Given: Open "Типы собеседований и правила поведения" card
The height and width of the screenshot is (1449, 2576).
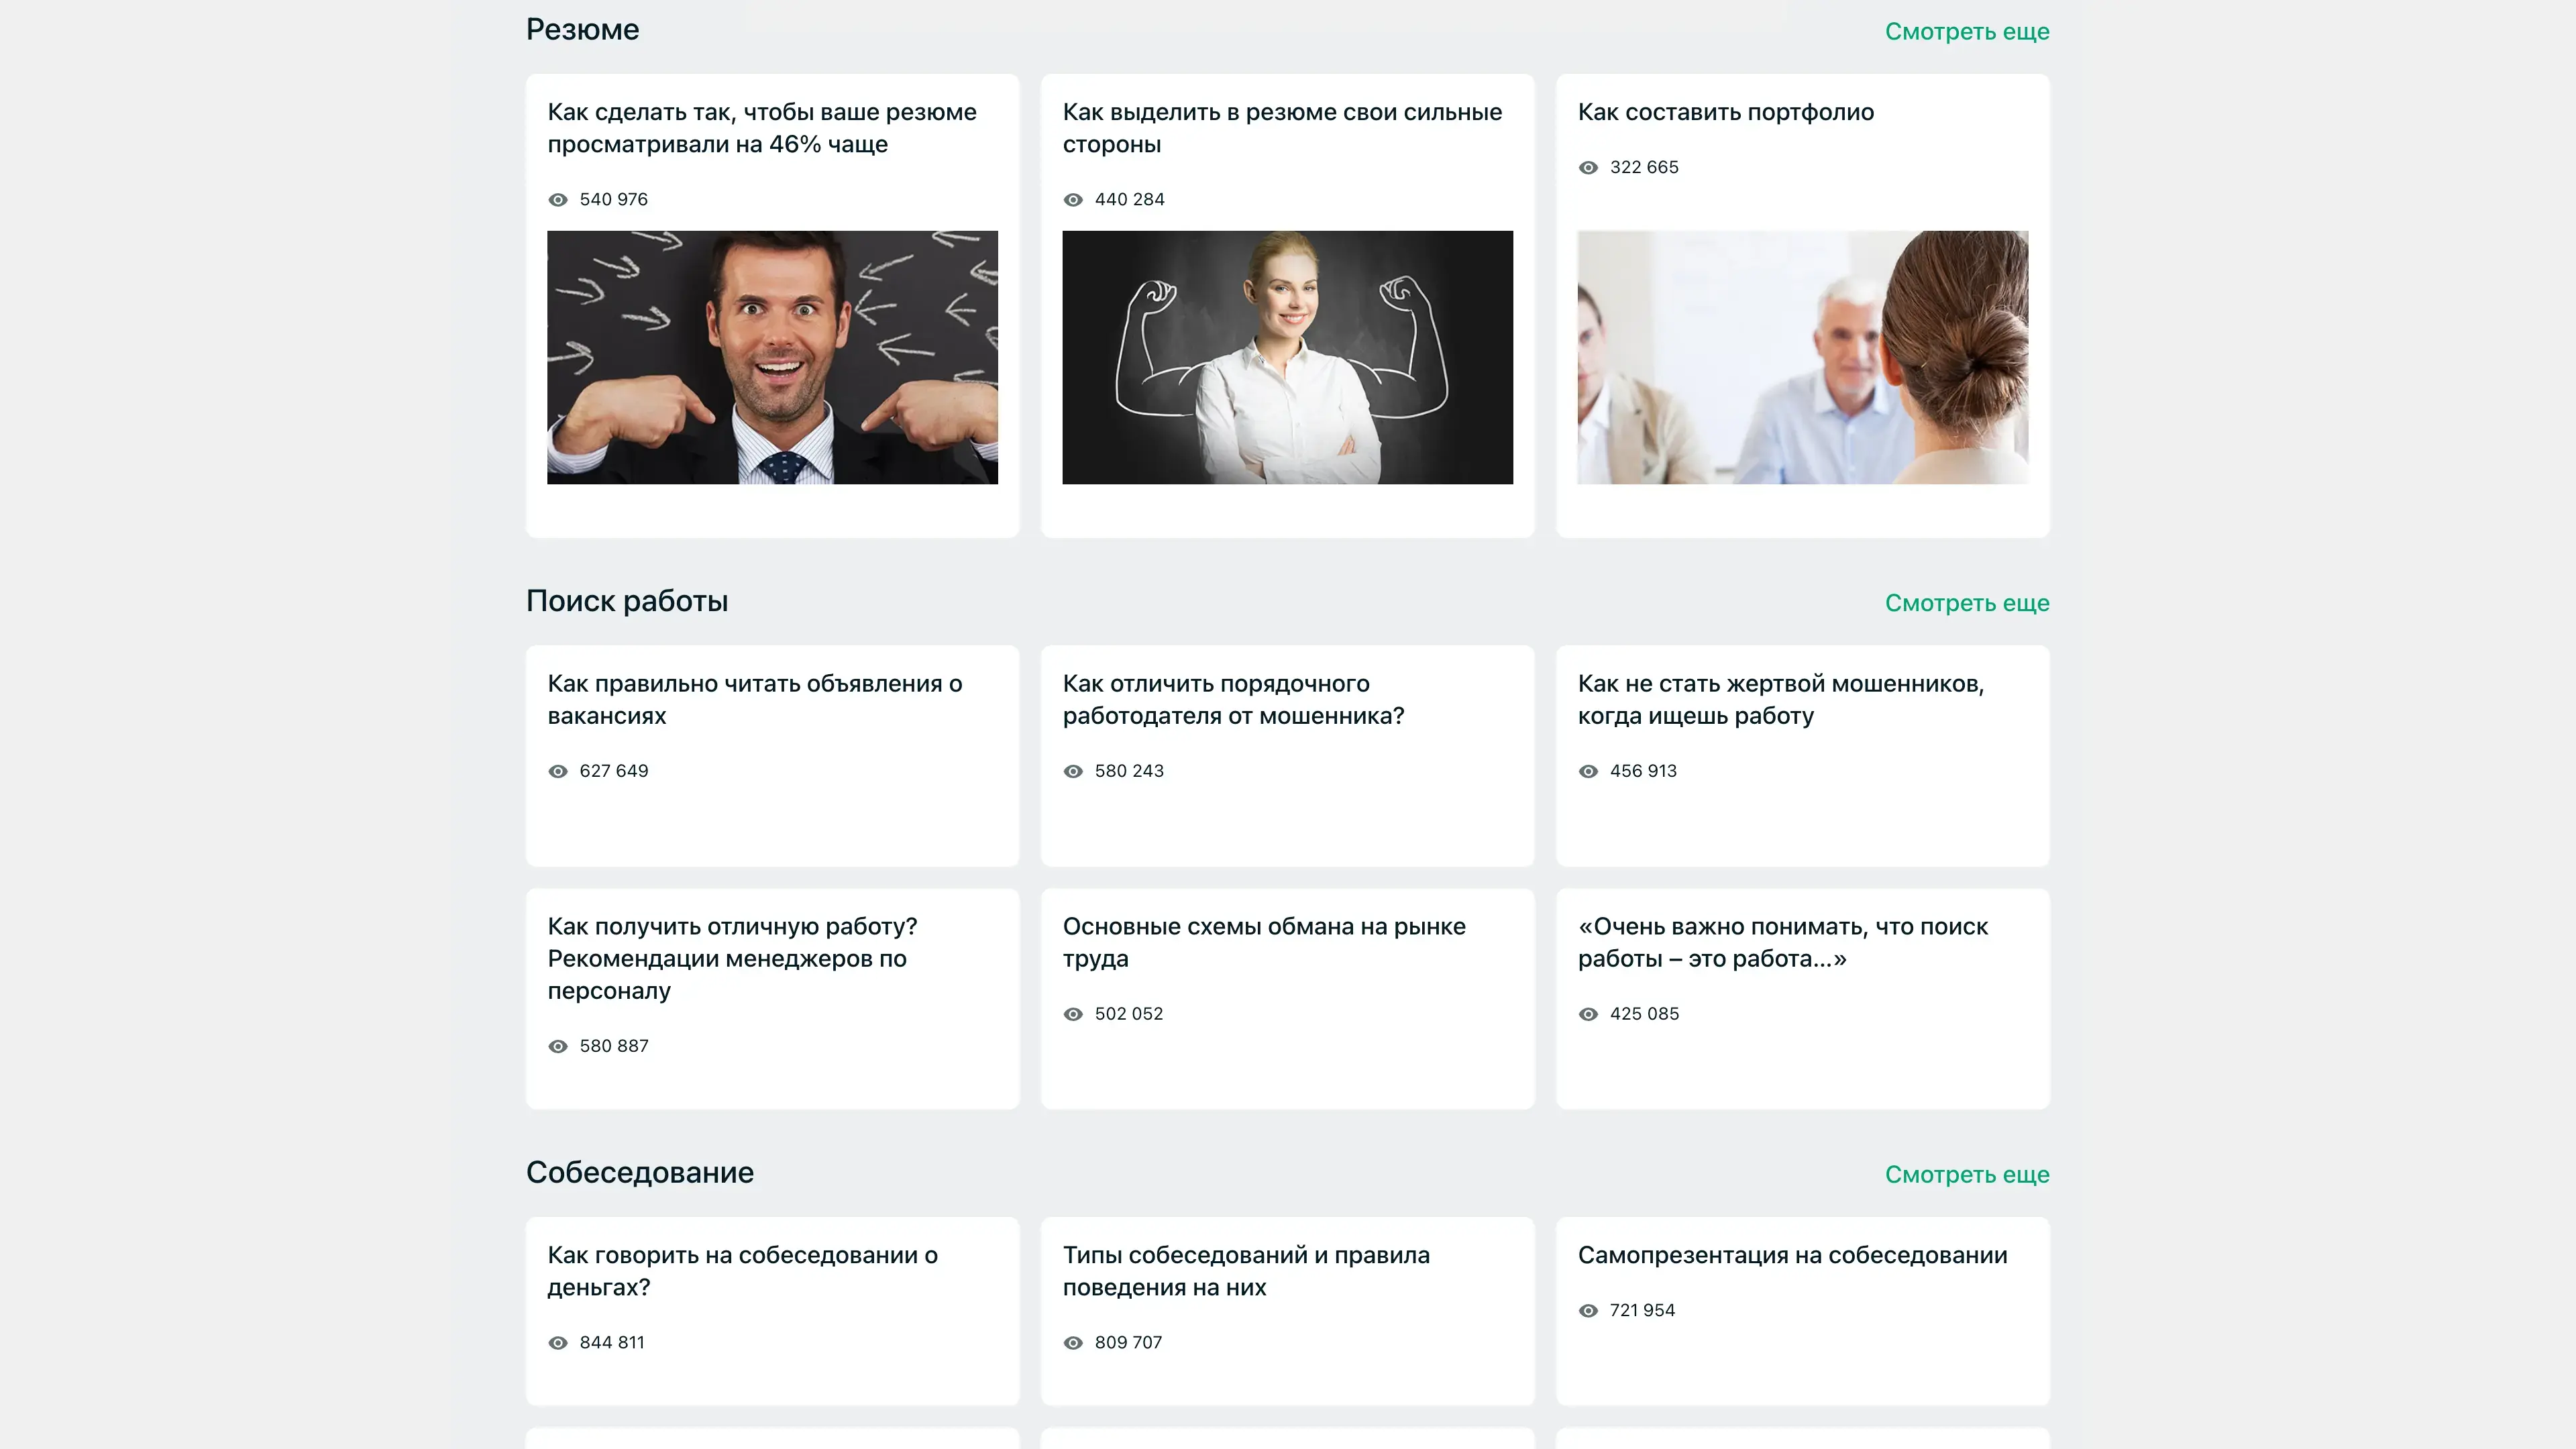Looking at the screenshot, I should click(1245, 1270).
